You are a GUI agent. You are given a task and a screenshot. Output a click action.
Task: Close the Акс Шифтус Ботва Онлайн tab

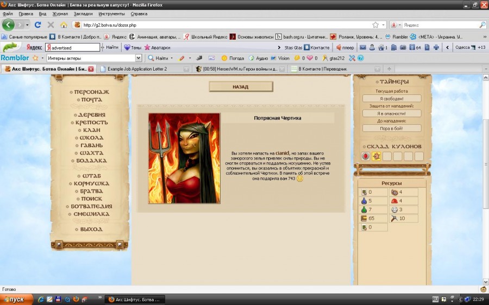(x=91, y=69)
